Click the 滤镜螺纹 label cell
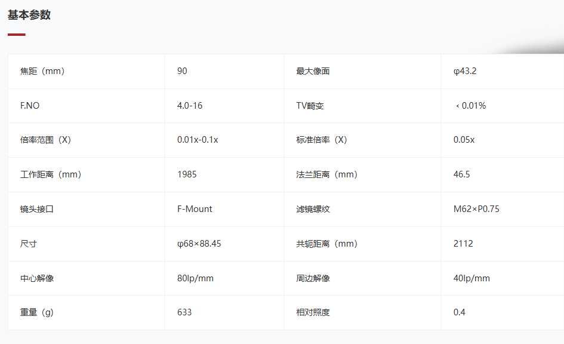The image size is (564, 344). tap(363, 210)
